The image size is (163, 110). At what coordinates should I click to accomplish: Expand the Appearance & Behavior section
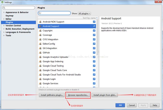(x=4, y=12)
